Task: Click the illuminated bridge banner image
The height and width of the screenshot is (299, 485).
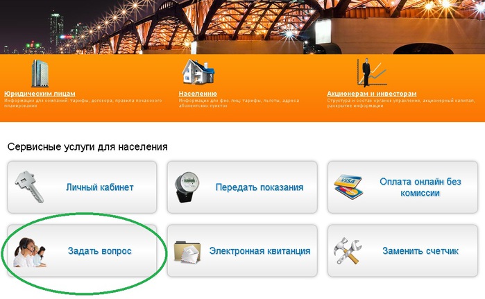Action: tap(243, 27)
